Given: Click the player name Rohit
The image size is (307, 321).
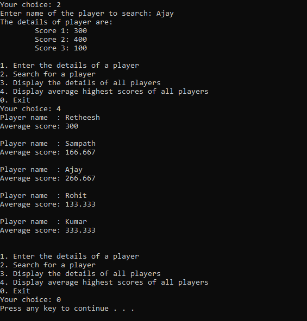Looking at the screenshot, I should point(76,196).
